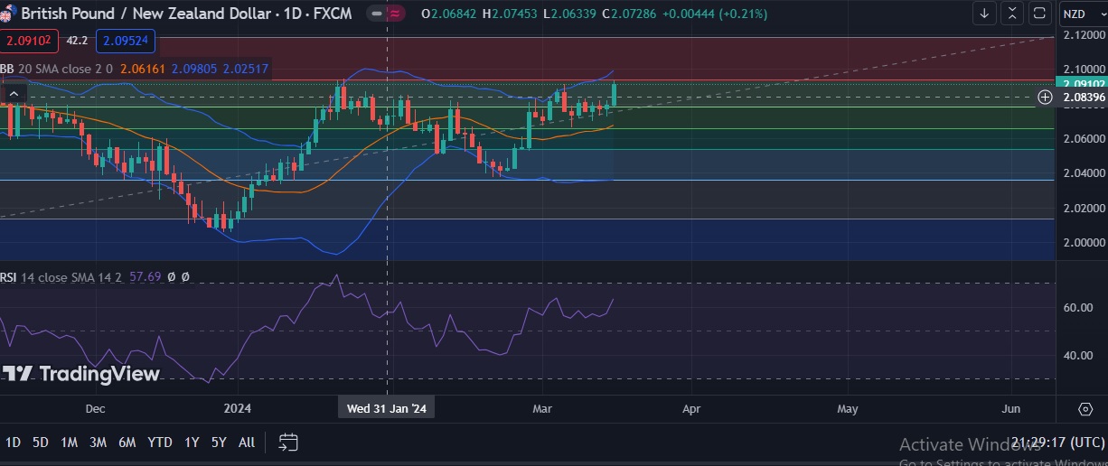
Task: Click the TradingView logo
Action: point(81,374)
